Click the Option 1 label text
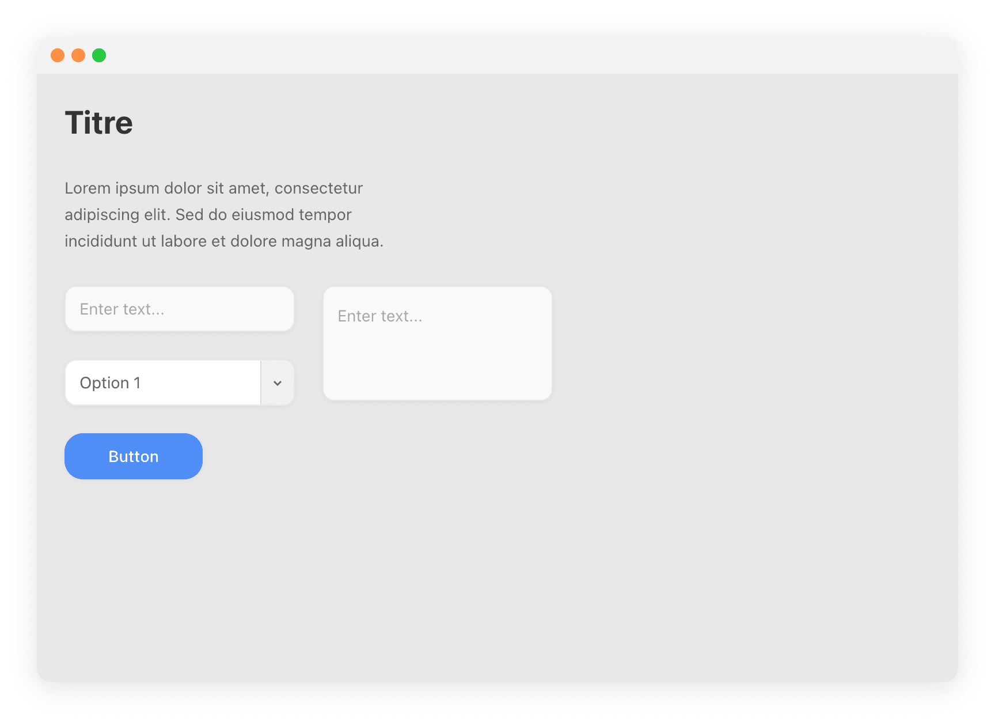 coord(110,383)
